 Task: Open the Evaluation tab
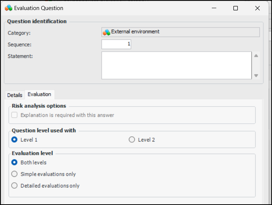coord(39,94)
